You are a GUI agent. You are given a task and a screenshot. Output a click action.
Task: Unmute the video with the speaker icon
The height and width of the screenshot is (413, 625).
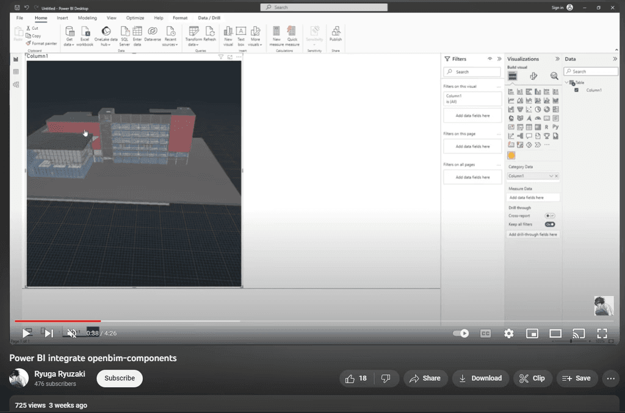coord(71,333)
